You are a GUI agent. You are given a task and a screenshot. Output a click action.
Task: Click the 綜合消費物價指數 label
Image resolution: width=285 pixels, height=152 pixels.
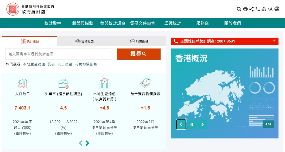pos(145,94)
